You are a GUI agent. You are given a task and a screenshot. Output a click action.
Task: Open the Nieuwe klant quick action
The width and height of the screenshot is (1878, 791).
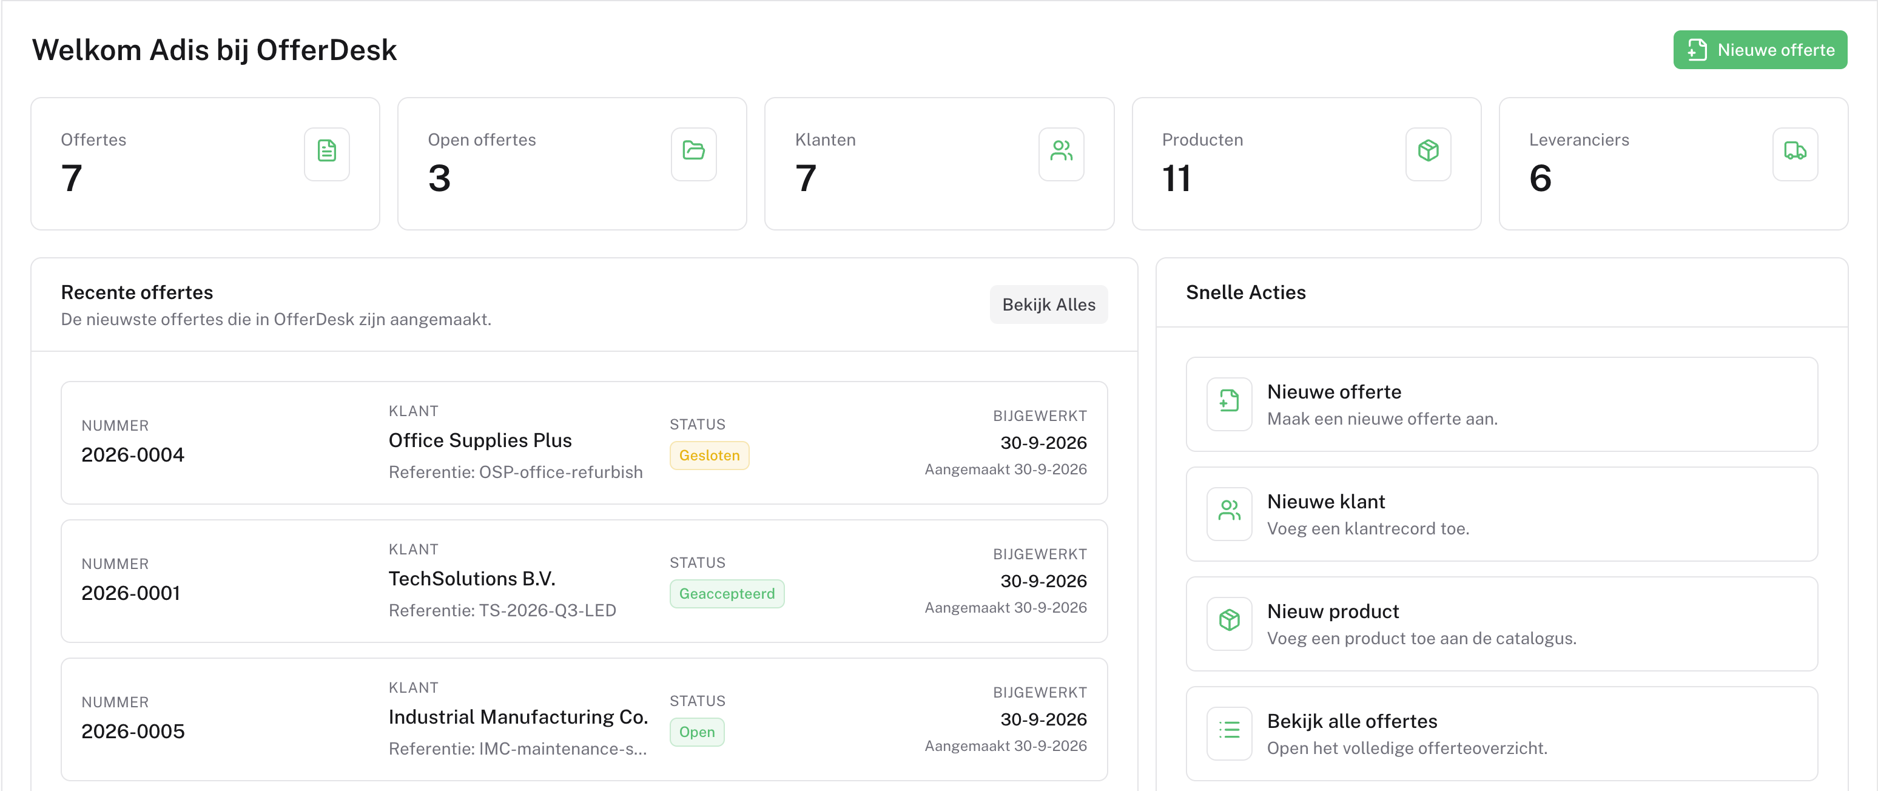click(1502, 513)
